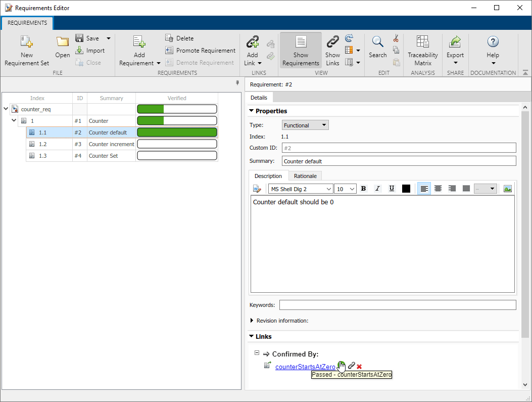Promote the selected requirement
532x402 pixels.
point(200,50)
